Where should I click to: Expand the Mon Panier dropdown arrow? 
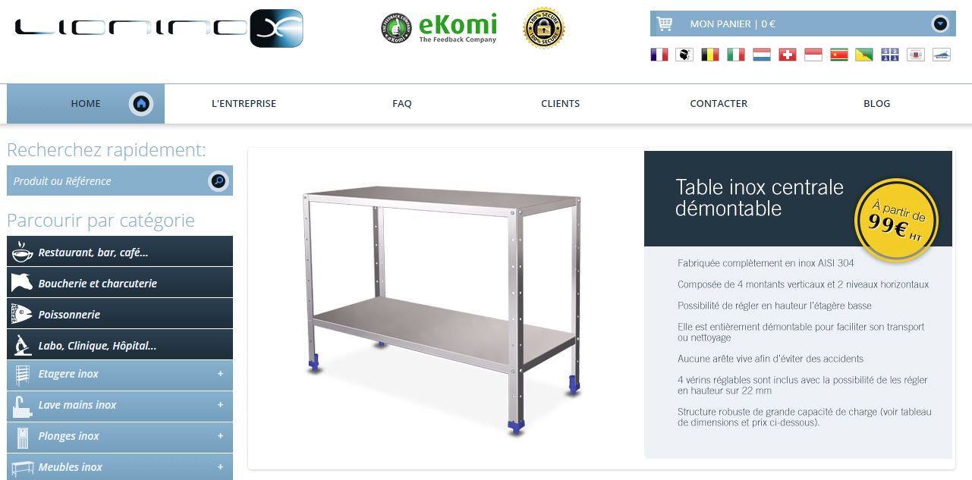(x=941, y=24)
